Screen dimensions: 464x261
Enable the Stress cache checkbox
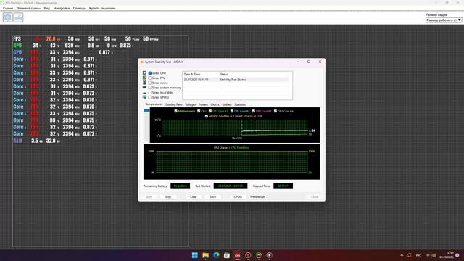point(150,83)
